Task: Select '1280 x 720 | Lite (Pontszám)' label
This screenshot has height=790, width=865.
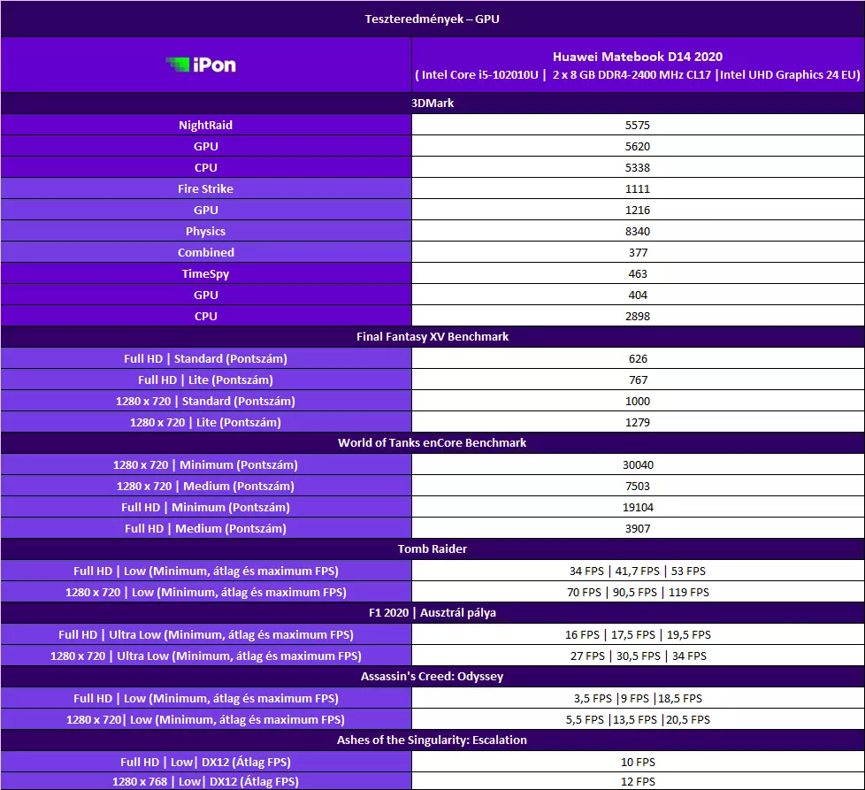Action: click(205, 423)
